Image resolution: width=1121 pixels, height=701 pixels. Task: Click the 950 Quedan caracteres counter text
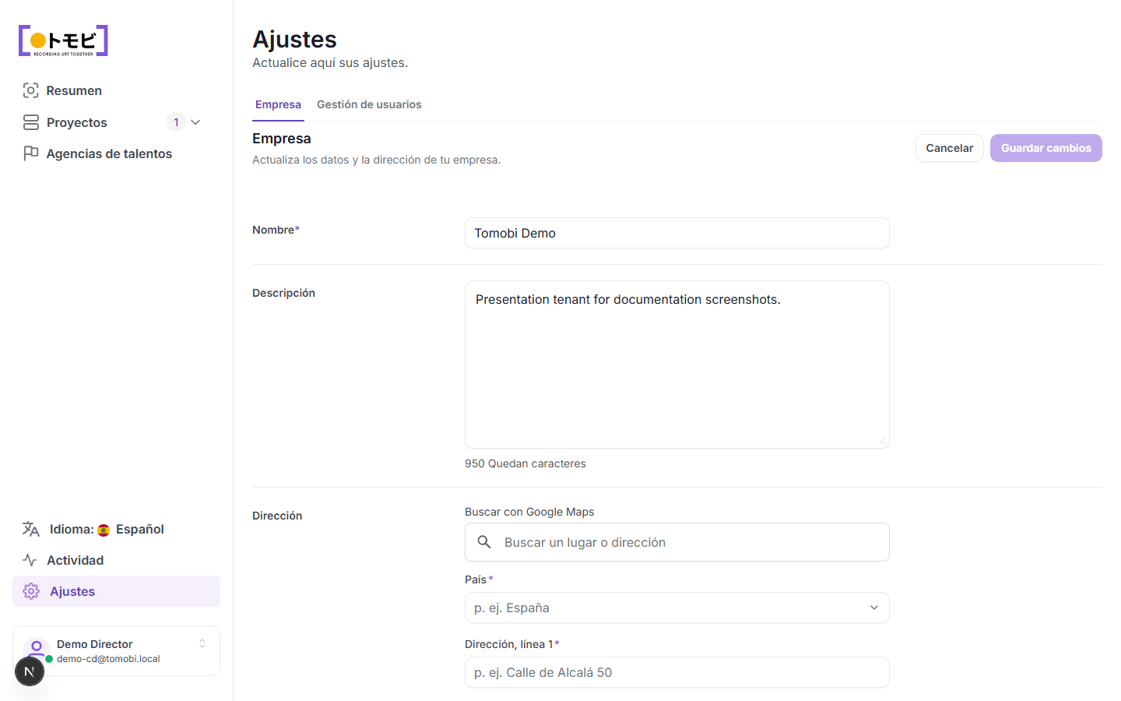pyautogui.click(x=525, y=463)
